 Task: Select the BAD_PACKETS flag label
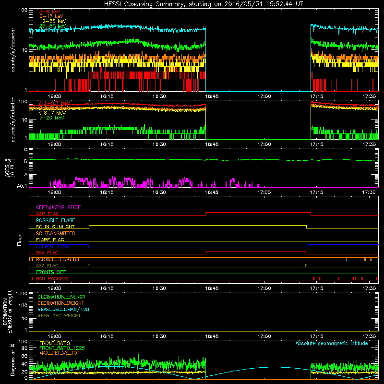(52, 278)
